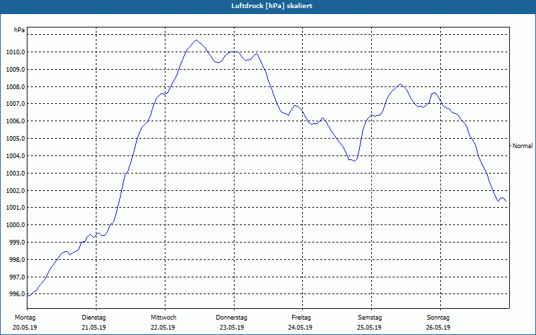Click the Dienstag day label
This screenshot has height=335, width=536.
(94, 318)
